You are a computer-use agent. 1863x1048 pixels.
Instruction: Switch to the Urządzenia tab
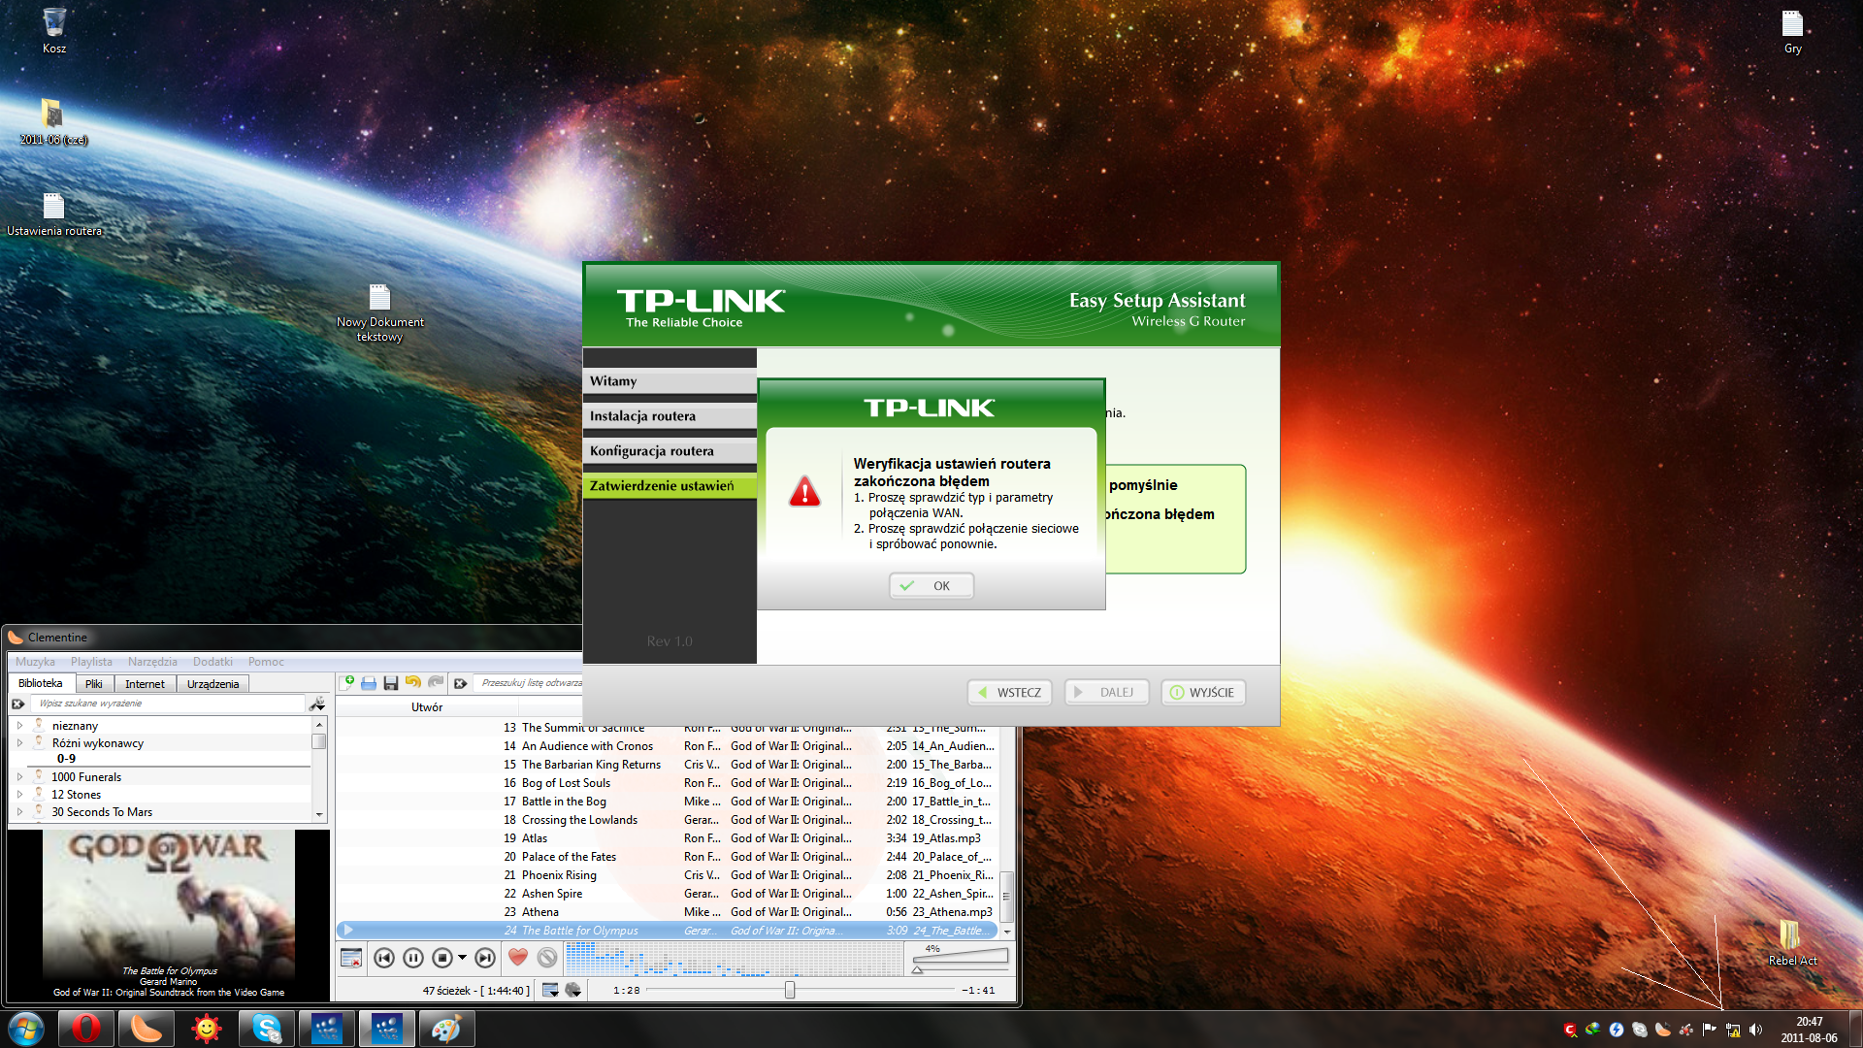pos(212,684)
